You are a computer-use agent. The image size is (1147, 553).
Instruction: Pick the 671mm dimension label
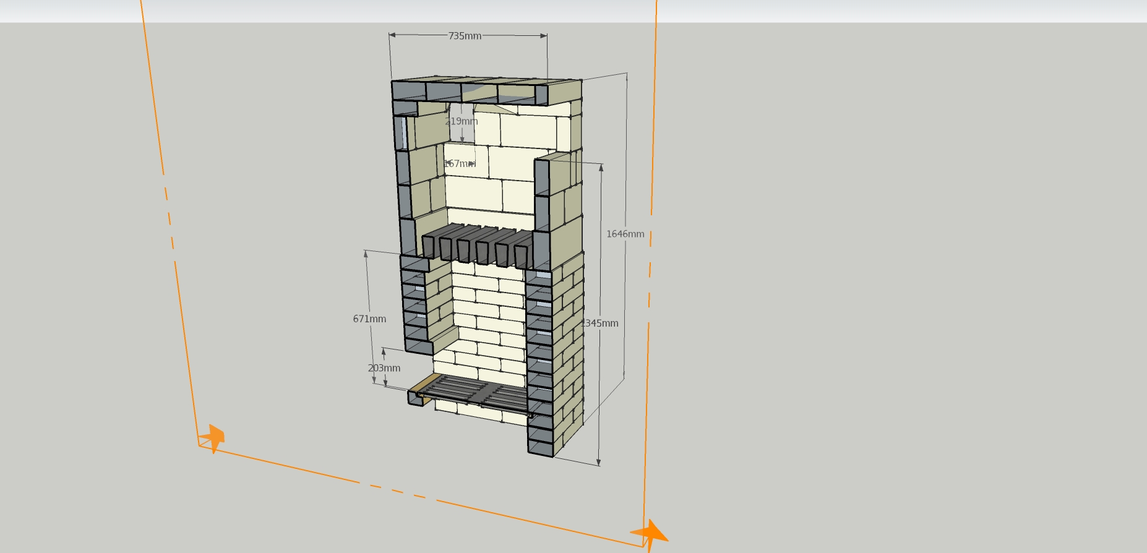click(x=369, y=319)
